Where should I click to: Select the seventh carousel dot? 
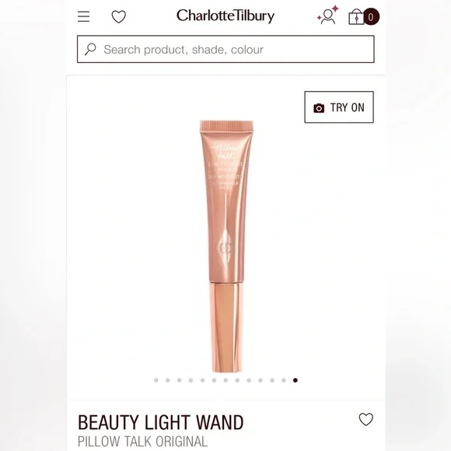coord(226,380)
